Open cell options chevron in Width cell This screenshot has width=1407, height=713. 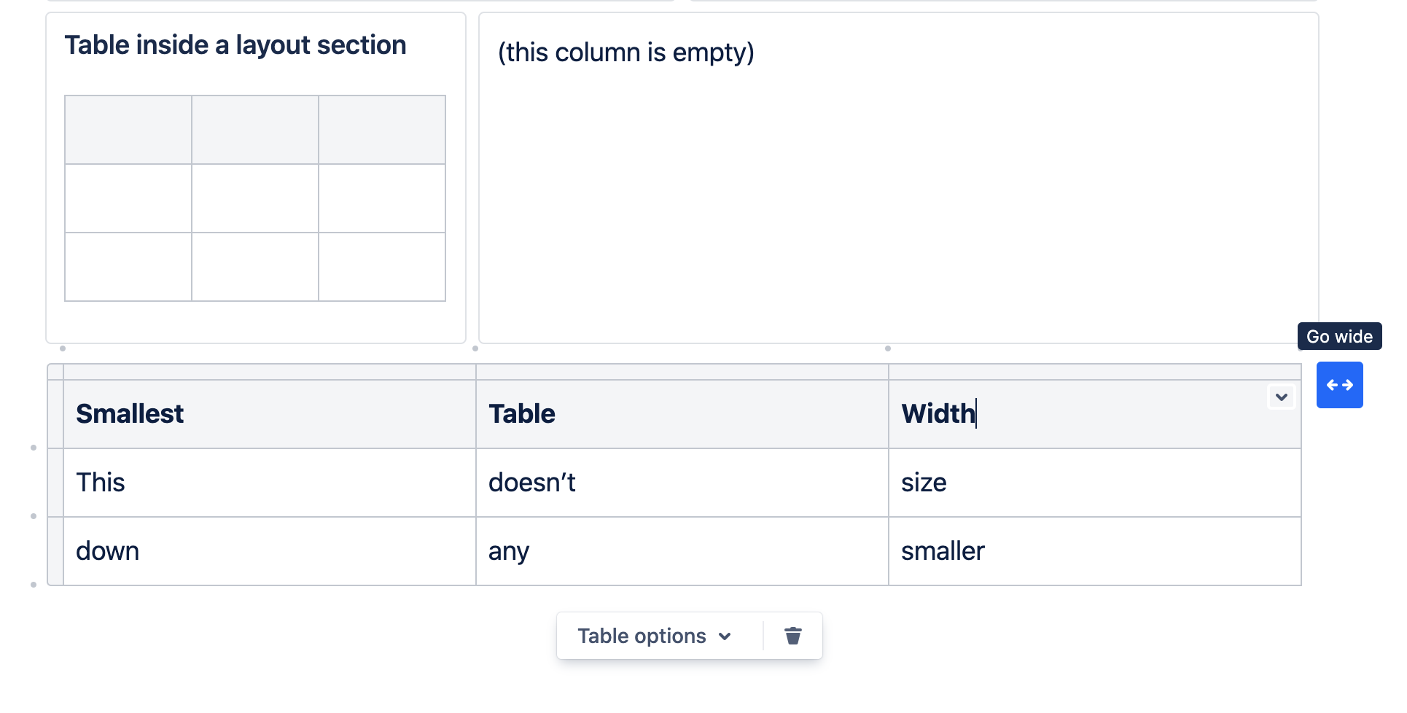[x=1281, y=397]
